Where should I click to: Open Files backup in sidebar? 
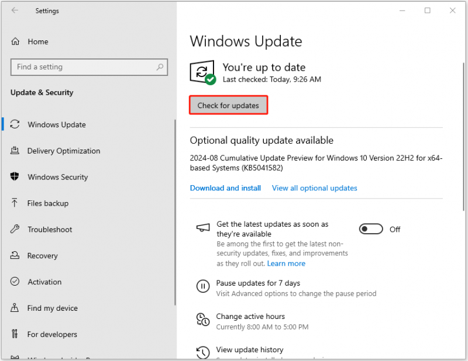(x=48, y=203)
